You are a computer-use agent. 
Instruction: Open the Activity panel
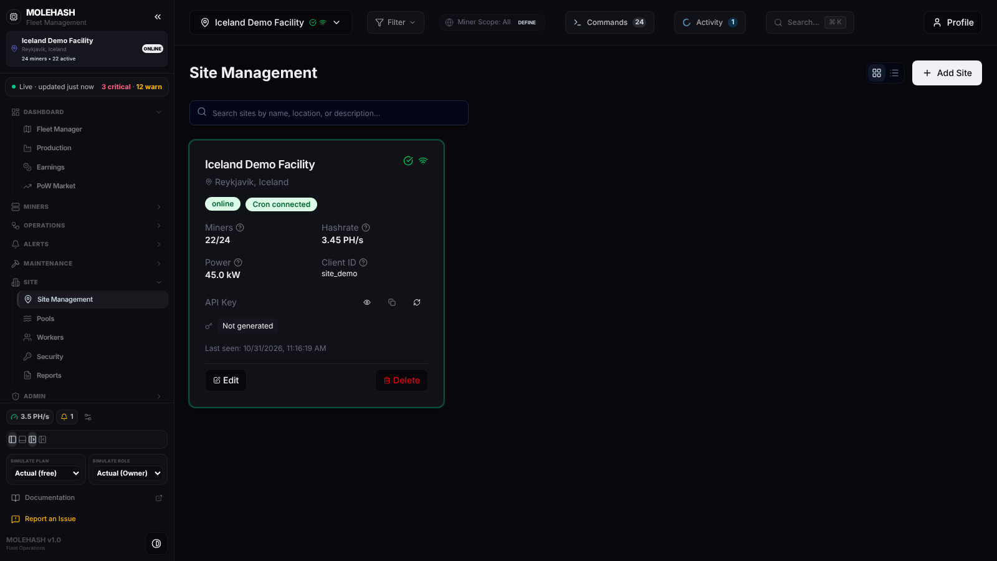[x=710, y=22]
